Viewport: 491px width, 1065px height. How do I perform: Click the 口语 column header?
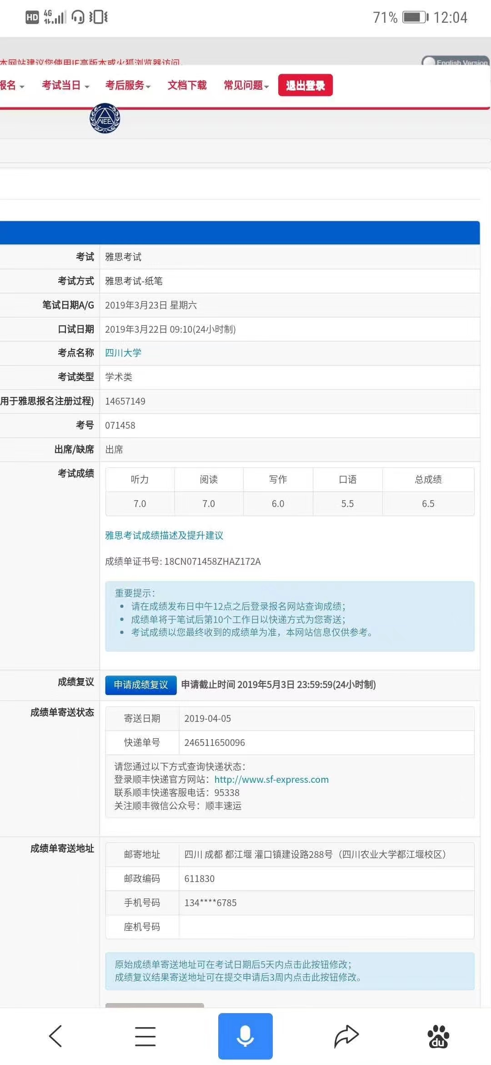[348, 479]
